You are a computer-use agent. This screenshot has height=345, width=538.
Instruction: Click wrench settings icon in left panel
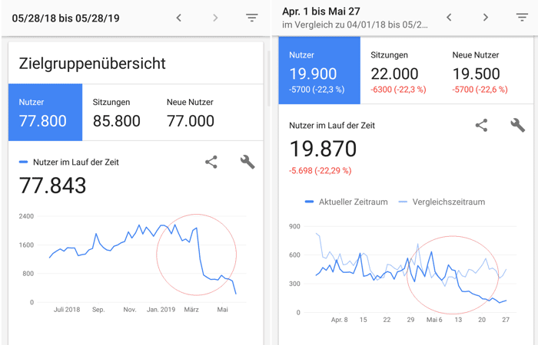[x=247, y=162]
